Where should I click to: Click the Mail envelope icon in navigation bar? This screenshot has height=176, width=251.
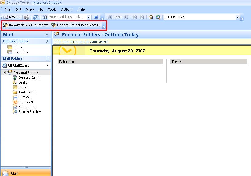(5, 173)
